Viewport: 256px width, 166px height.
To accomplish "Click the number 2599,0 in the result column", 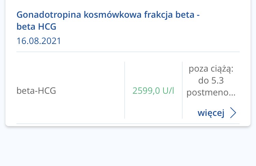I will tap(146, 91).
